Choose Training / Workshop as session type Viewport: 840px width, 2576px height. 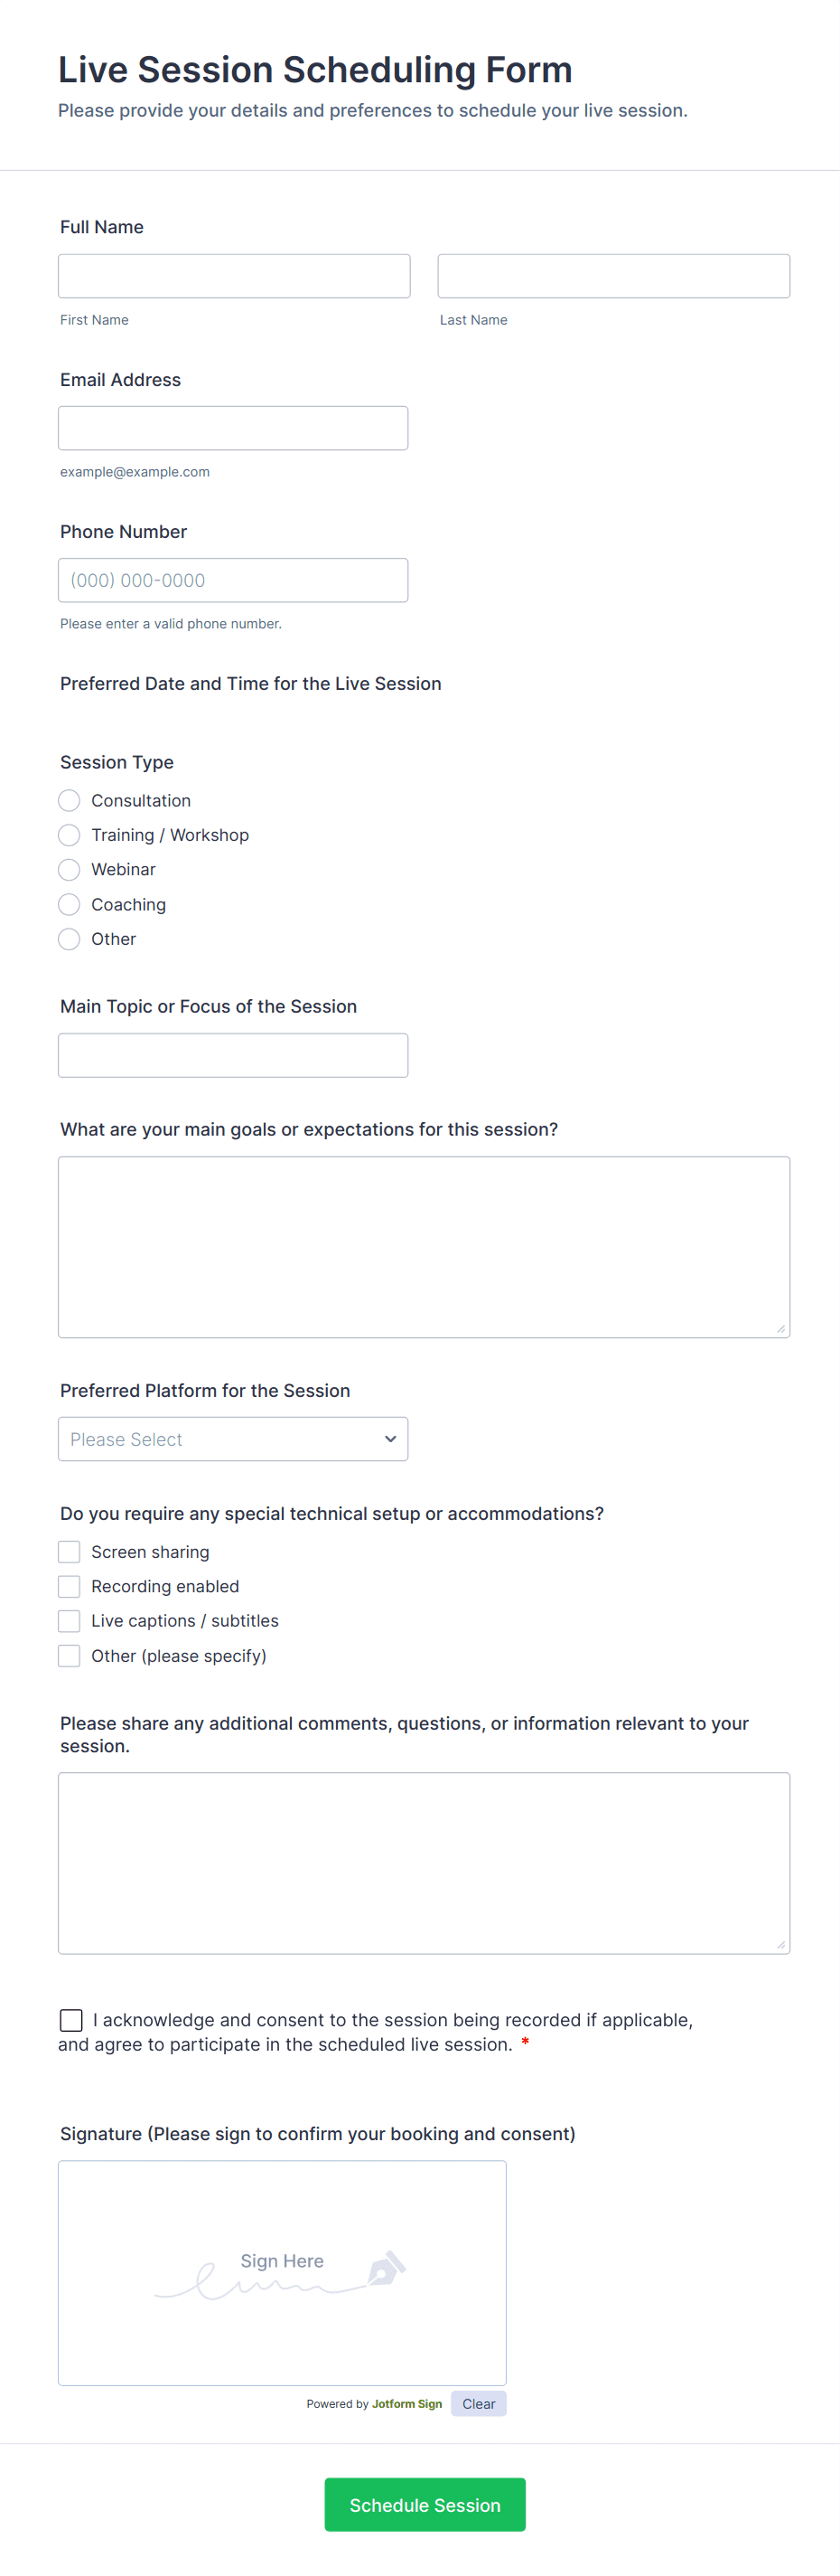69,835
